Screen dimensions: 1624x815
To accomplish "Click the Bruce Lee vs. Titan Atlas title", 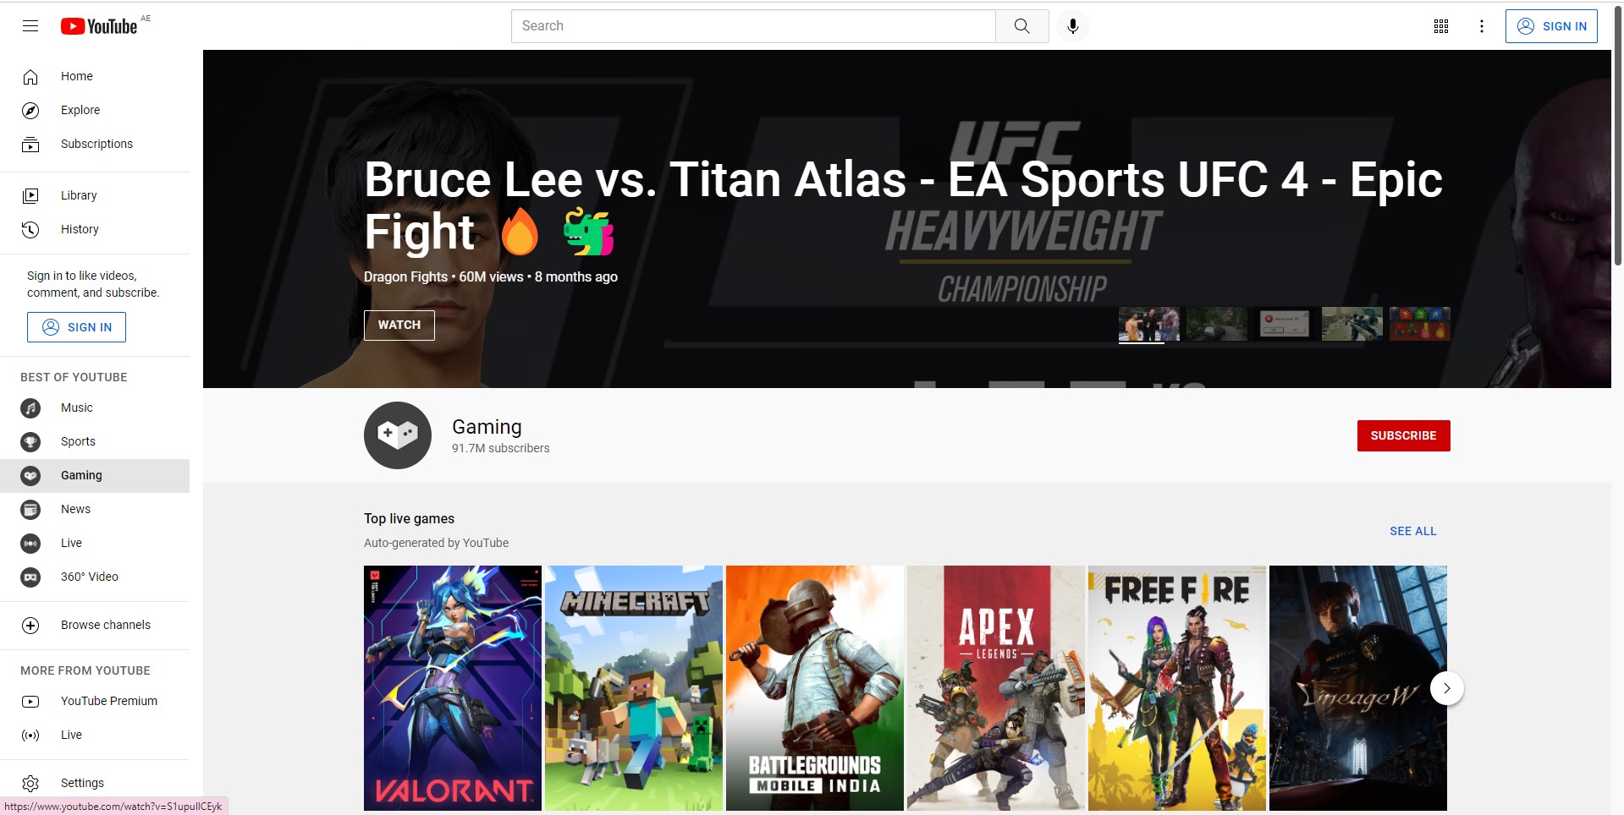I will 903,205.
